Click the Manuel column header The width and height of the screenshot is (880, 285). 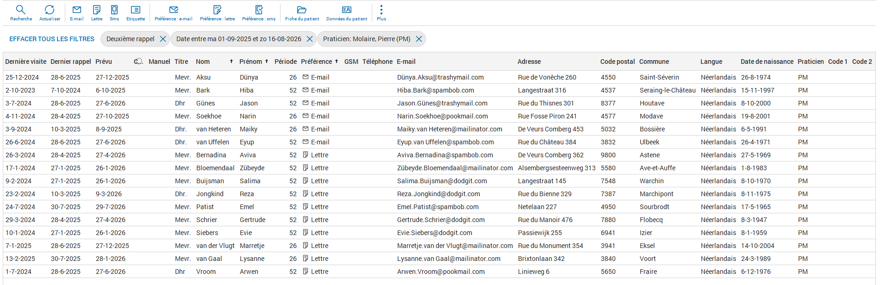159,62
